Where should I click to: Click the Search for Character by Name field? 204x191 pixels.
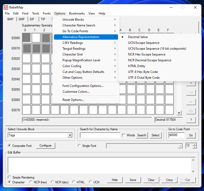[100, 135]
